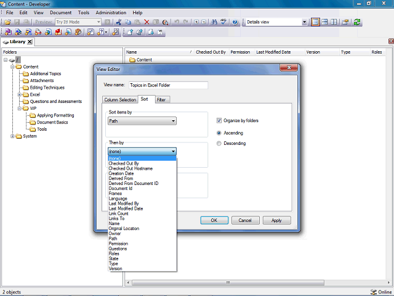Screen dimensions: 394x296
Task: Select vertical split layout icon
Action: point(334,22)
